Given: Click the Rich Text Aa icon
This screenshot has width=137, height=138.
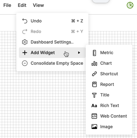Looking at the screenshot, I should tap(94, 106).
